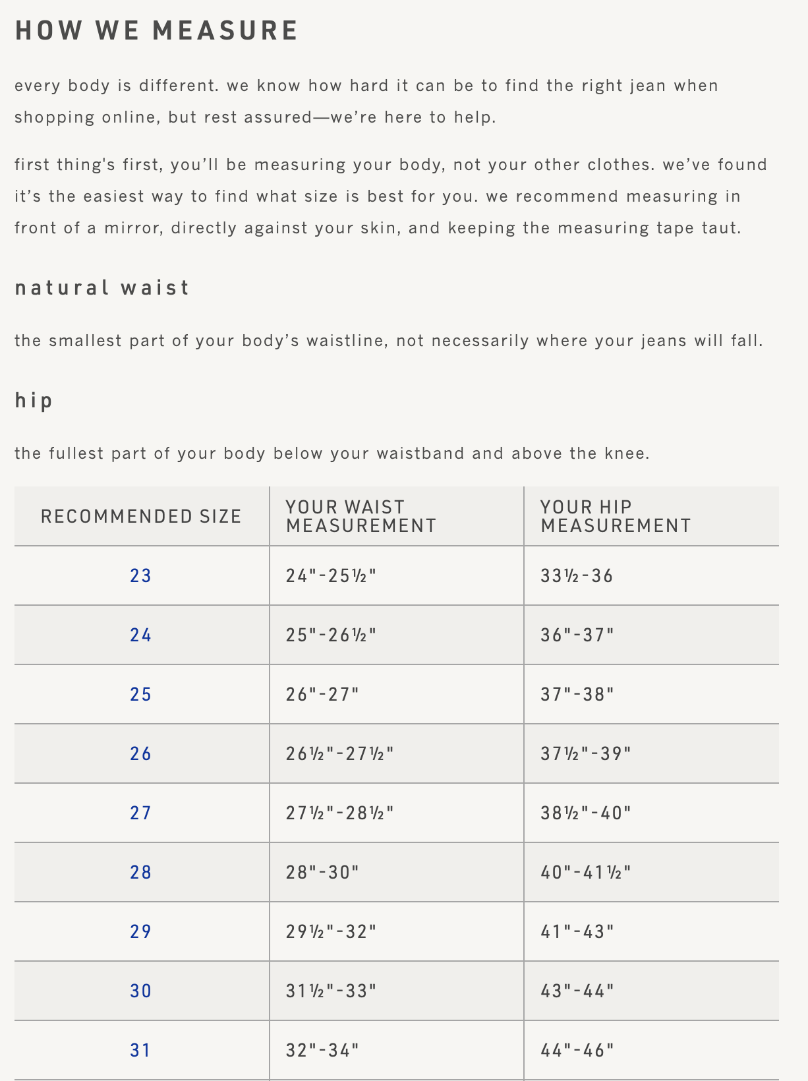Click the 44"-46" hip measurement cell

[577, 1051]
